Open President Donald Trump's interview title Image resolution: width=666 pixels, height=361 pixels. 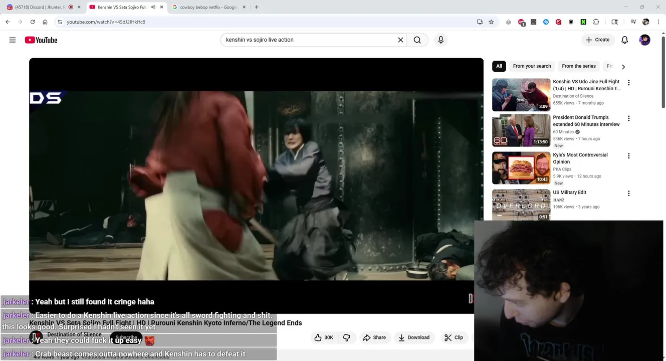(586, 121)
